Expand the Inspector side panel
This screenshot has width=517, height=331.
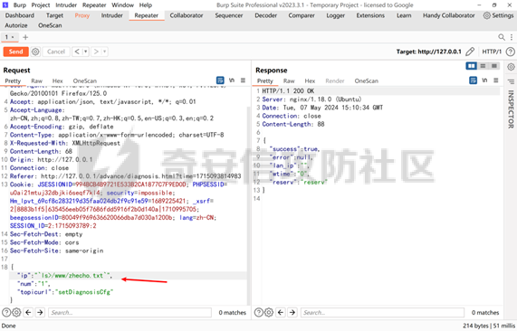(511, 109)
